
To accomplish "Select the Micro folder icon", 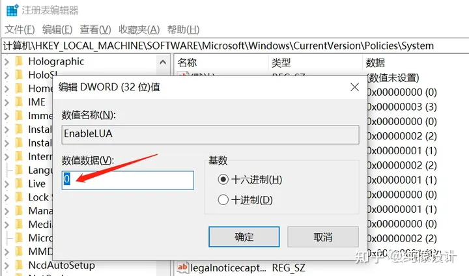I will 19,238.
